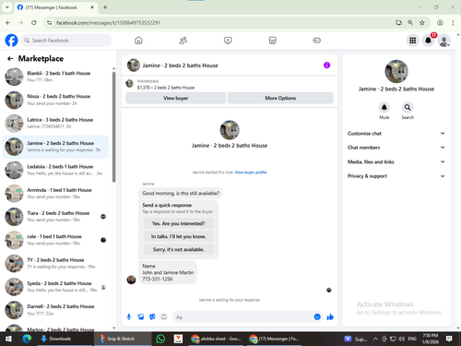Open the Video icon in top navigation

[x=228, y=41]
